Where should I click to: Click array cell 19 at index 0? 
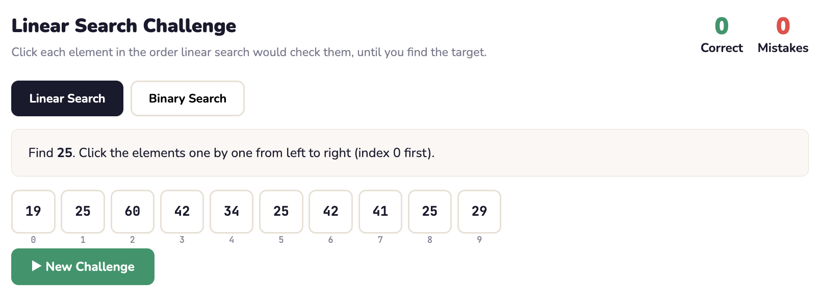[x=33, y=211]
